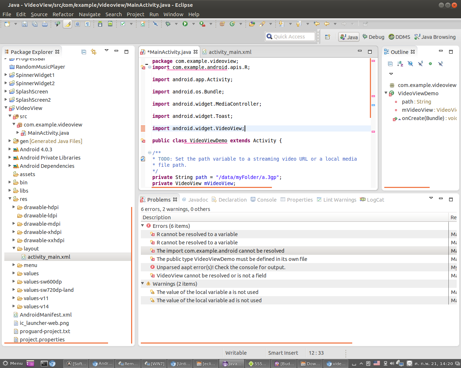Collapse the src folder node

(10, 116)
